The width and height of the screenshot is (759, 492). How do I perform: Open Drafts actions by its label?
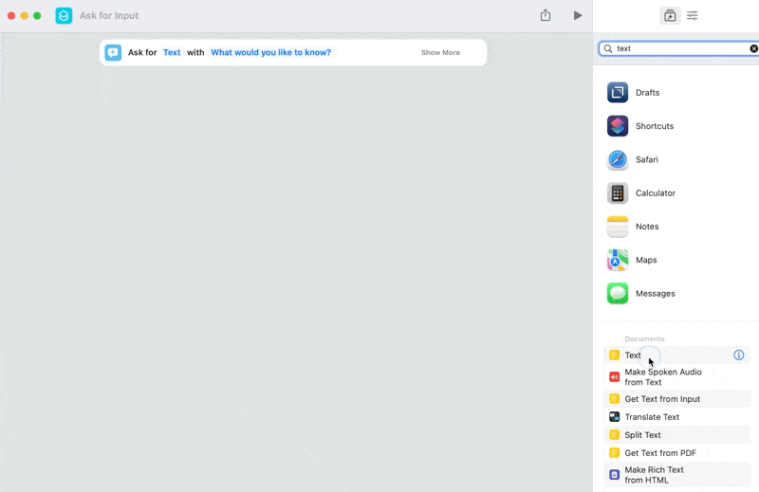pos(647,92)
